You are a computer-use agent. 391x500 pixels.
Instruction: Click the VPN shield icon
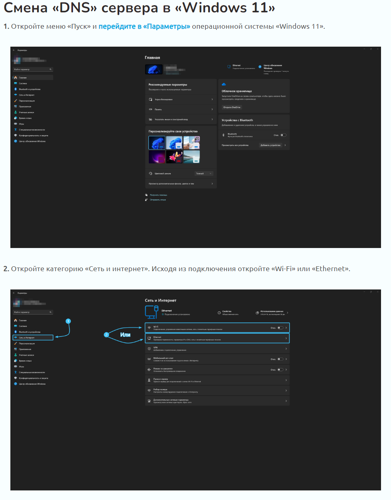[149, 348]
